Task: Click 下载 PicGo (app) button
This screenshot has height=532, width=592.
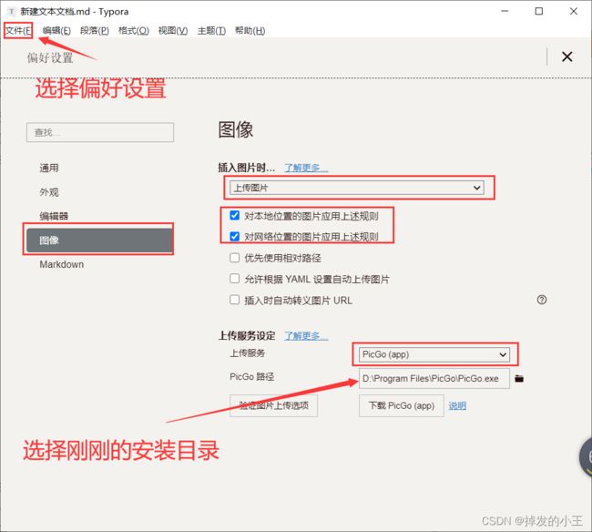Action: (x=402, y=405)
